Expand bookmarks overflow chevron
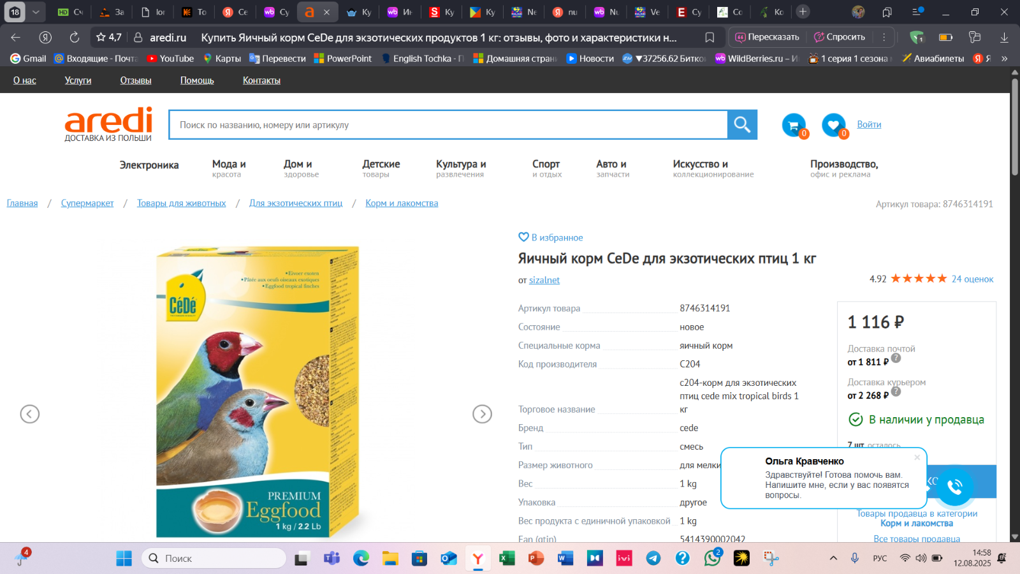 [1005, 58]
